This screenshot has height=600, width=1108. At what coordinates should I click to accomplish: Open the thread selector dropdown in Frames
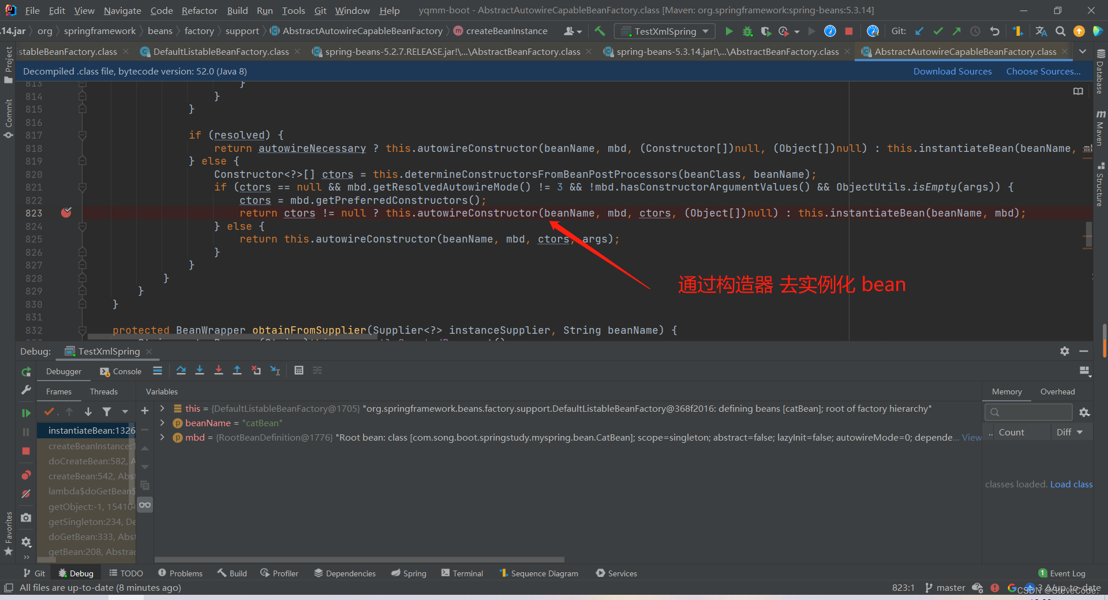coord(125,412)
